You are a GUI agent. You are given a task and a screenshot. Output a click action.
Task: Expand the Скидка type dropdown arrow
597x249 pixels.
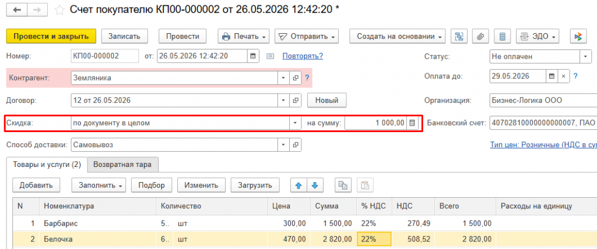pos(295,123)
